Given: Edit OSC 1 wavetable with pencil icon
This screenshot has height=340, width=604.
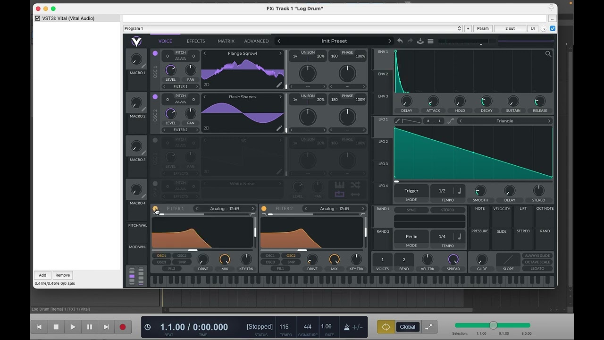Looking at the screenshot, I should coord(279,85).
